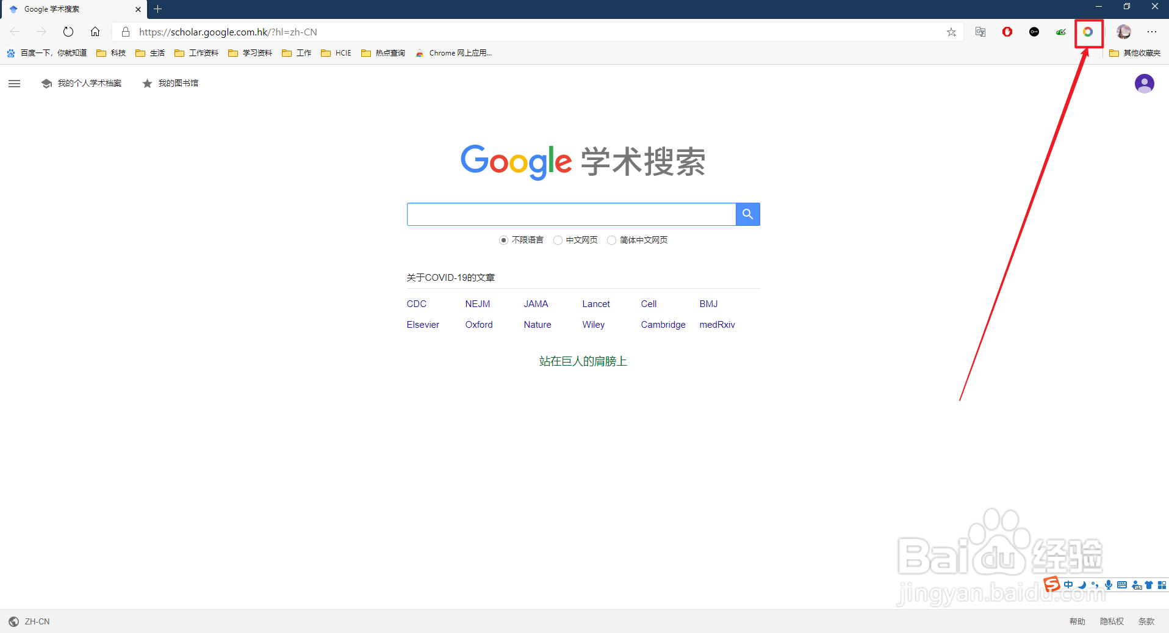This screenshot has height=633, width=1169.
Task: Open the browser profile avatar
Action: point(1124,32)
